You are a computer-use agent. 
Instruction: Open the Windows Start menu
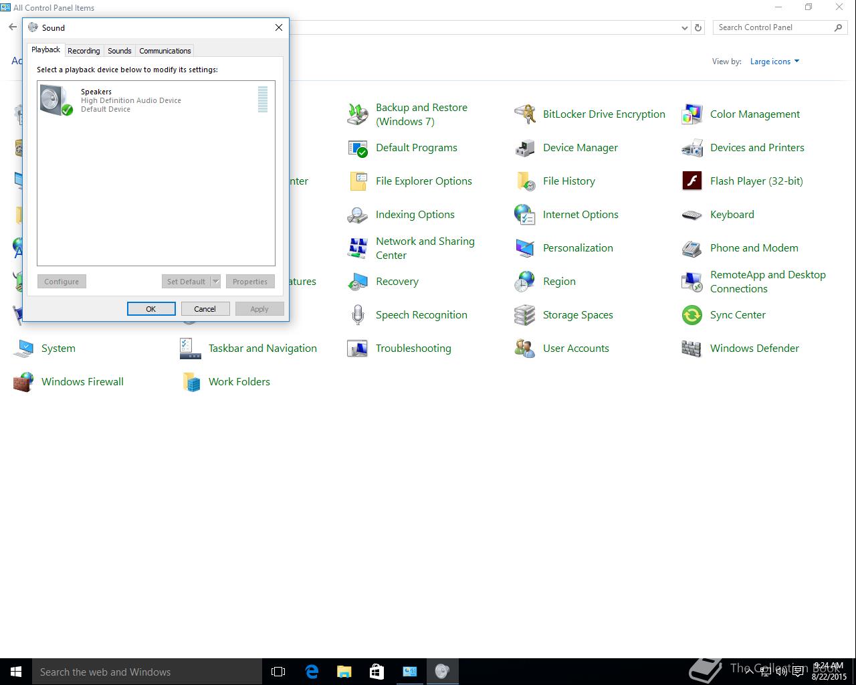click(x=16, y=672)
